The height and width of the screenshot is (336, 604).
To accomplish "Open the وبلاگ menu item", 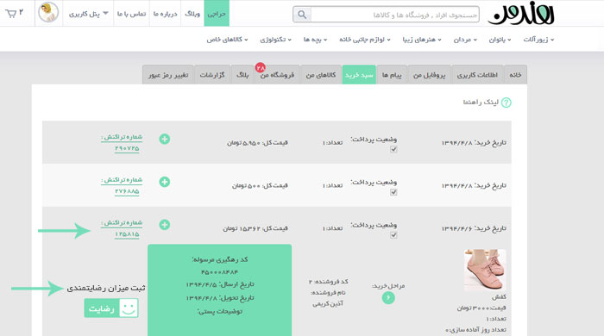I will (192, 14).
